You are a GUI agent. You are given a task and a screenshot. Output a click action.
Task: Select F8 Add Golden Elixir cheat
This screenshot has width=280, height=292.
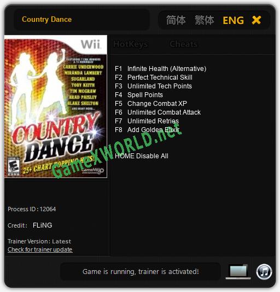[x=147, y=130]
